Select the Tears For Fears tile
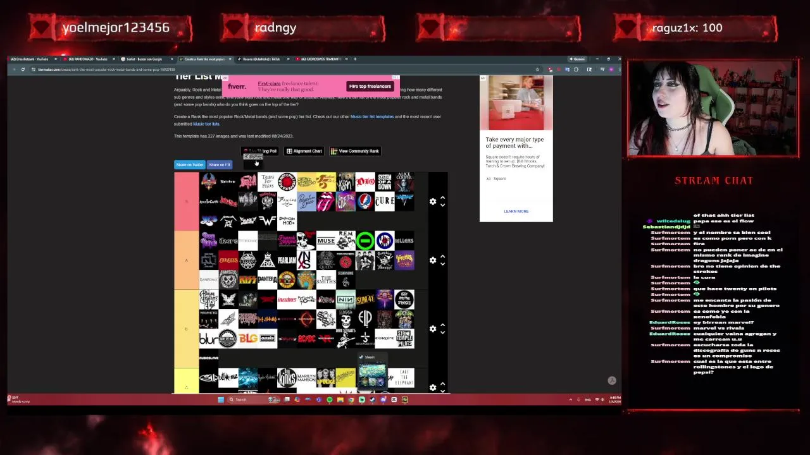Screen dimensions: 810x455 tap(268, 182)
